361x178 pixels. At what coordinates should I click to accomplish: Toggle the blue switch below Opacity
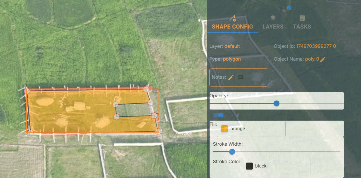[x=218, y=115]
